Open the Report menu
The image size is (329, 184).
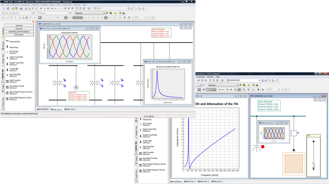click(x=52, y=5)
